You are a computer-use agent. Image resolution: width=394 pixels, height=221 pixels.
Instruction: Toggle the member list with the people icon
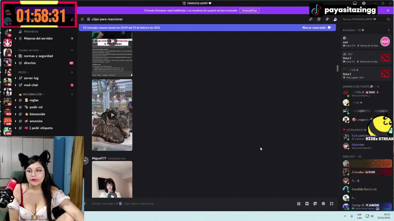pos(335,19)
